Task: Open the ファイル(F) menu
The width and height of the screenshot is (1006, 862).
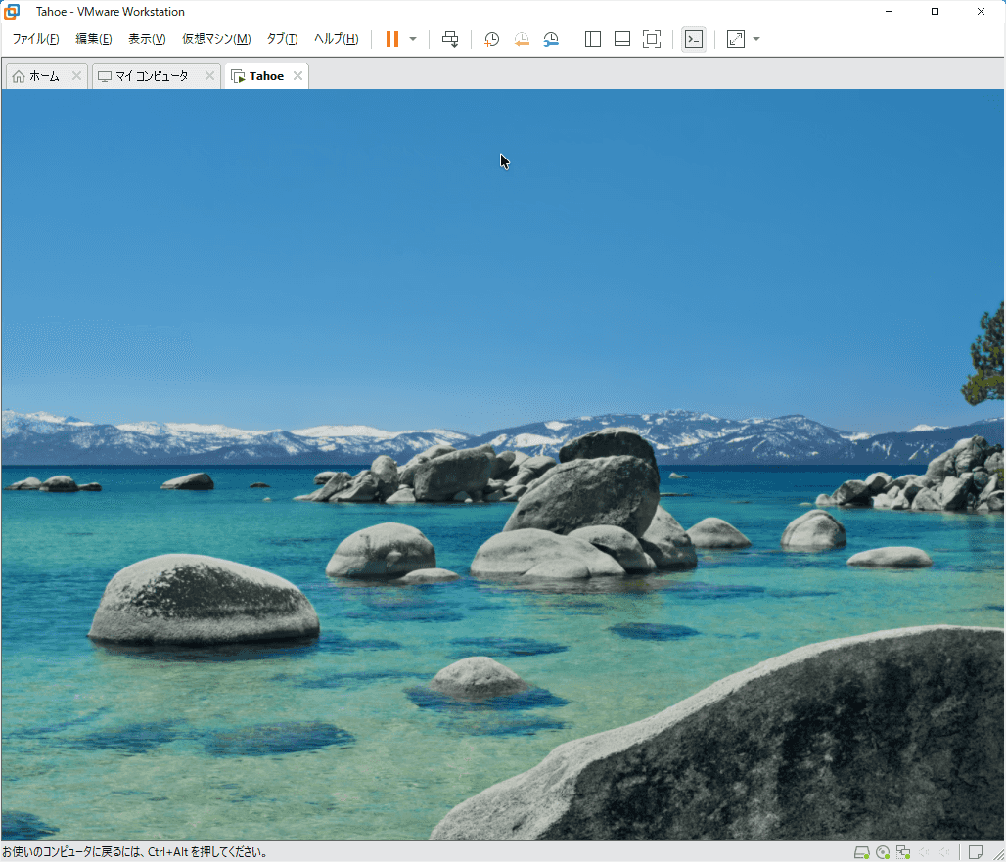Action: pyautogui.click(x=35, y=39)
